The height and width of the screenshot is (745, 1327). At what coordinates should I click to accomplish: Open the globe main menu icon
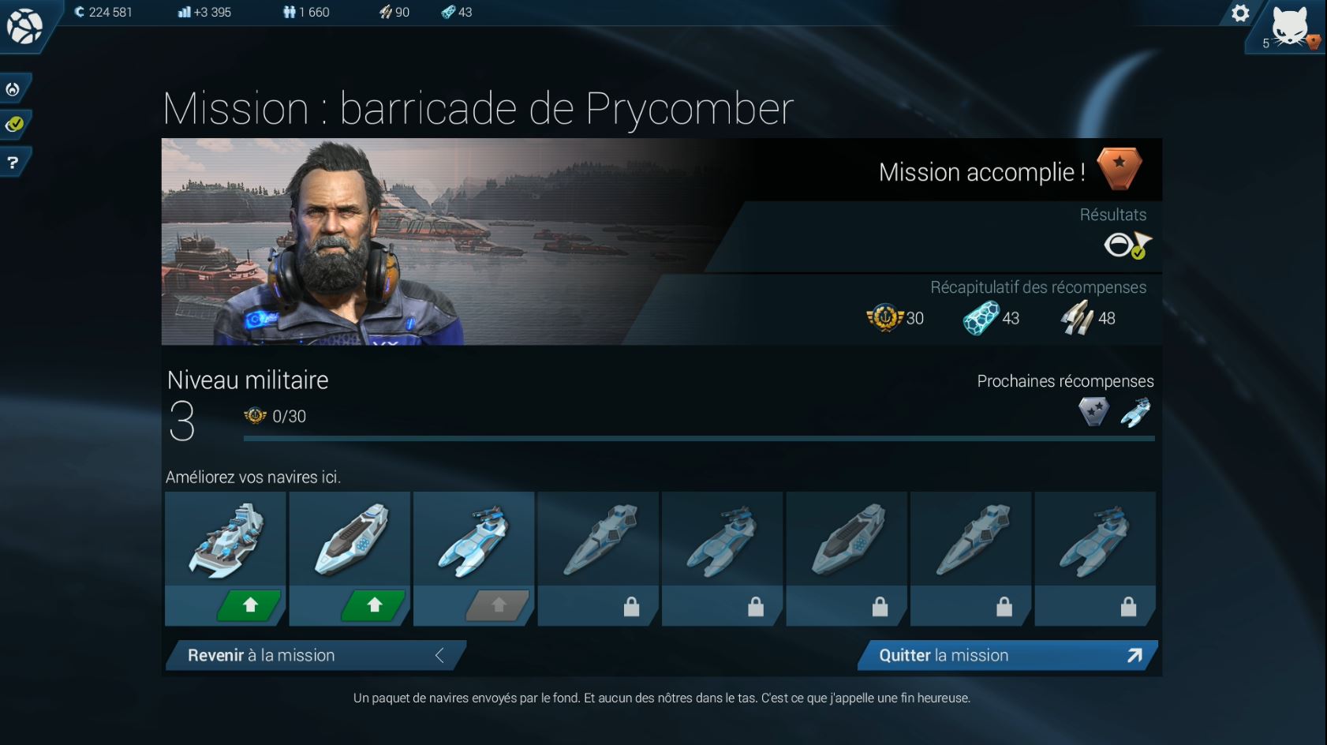click(x=24, y=26)
